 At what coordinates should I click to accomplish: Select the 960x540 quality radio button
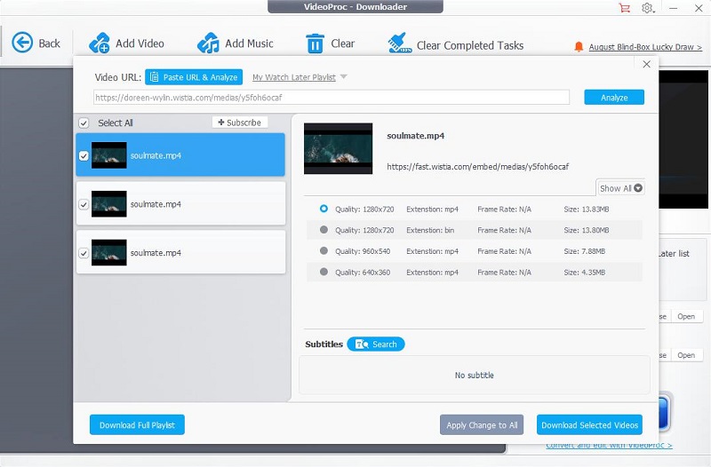[x=324, y=250]
